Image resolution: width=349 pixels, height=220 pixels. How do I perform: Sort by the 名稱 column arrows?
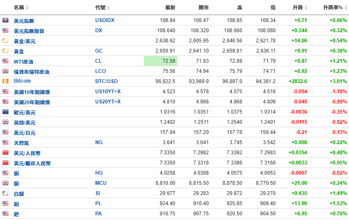[27, 8]
